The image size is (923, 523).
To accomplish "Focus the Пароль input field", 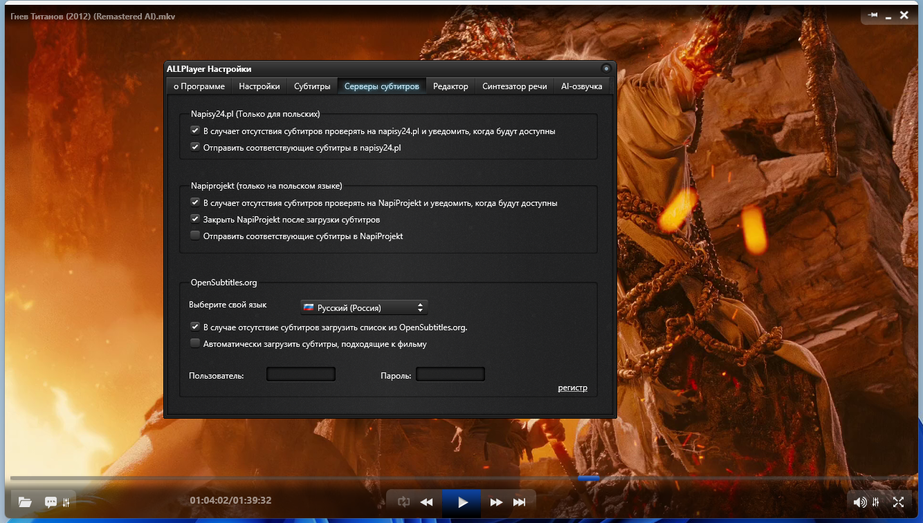I will pyautogui.click(x=450, y=374).
